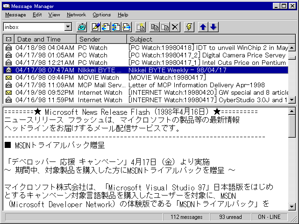Click the ON - LINE status indicator
The width and height of the screenshot is (299, 224).
tap(269, 217)
